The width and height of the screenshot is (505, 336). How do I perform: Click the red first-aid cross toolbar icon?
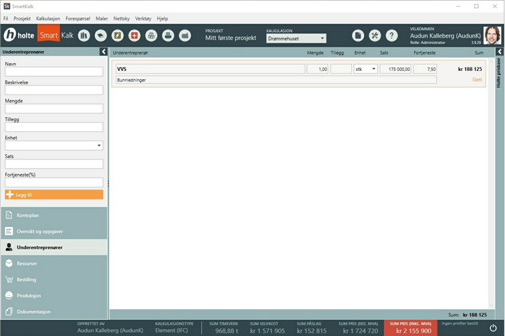[134, 35]
